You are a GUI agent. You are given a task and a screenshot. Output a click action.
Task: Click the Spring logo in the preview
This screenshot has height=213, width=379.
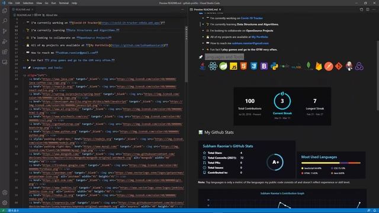coord(223,66)
